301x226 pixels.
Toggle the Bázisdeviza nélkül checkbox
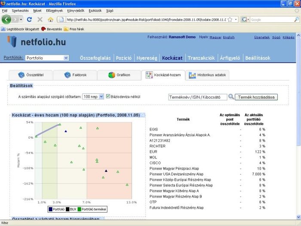pos(108,96)
